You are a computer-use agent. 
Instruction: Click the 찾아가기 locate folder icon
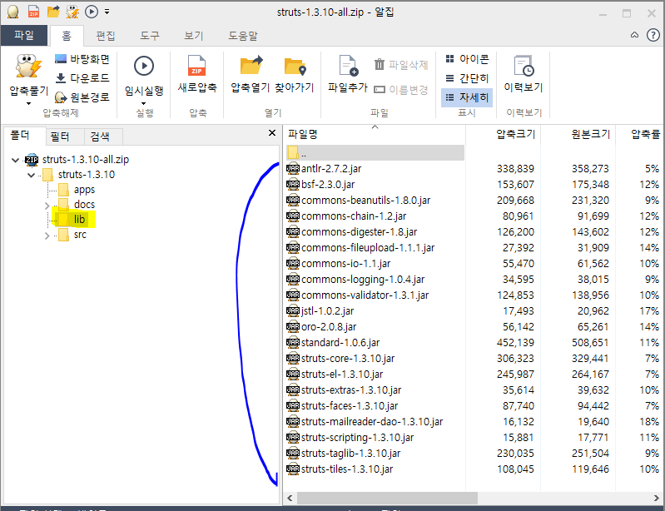[x=295, y=66]
